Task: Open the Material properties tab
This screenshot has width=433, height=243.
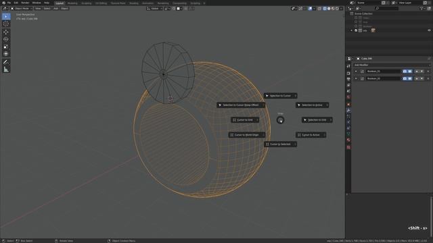Action: [348, 140]
